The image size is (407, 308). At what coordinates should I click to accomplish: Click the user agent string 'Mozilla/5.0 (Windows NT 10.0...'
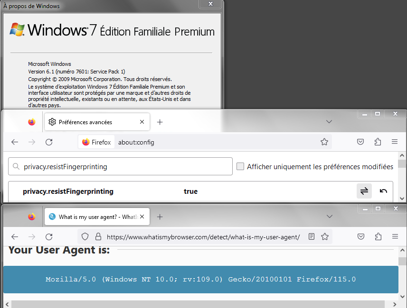pos(200,279)
